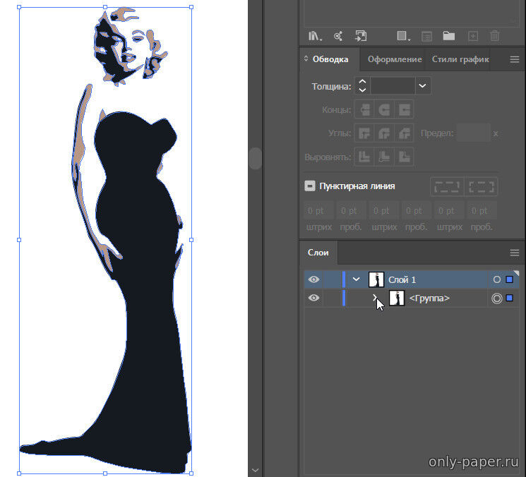Open the Толщина weight dropdown arrow
The width and height of the screenshot is (526, 477).
422,86
